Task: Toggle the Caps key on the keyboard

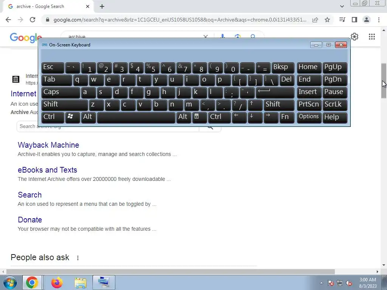Action: pos(61,93)
